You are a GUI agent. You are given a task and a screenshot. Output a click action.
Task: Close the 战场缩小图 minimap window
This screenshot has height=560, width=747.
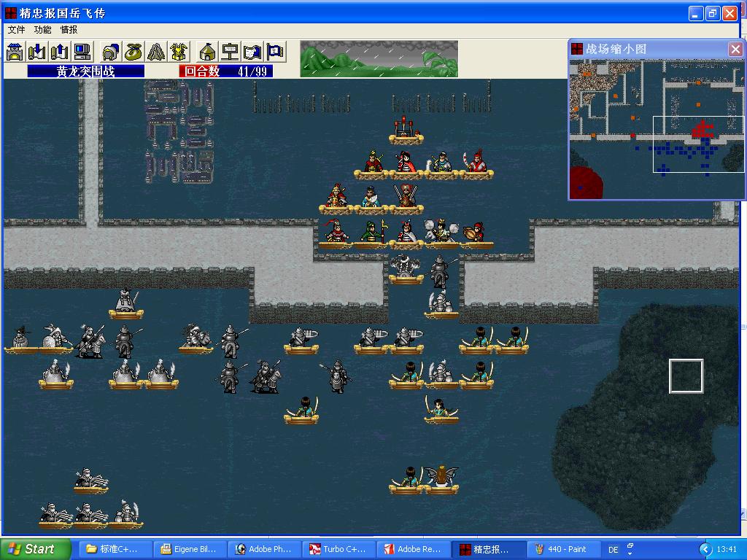point(735,49)
